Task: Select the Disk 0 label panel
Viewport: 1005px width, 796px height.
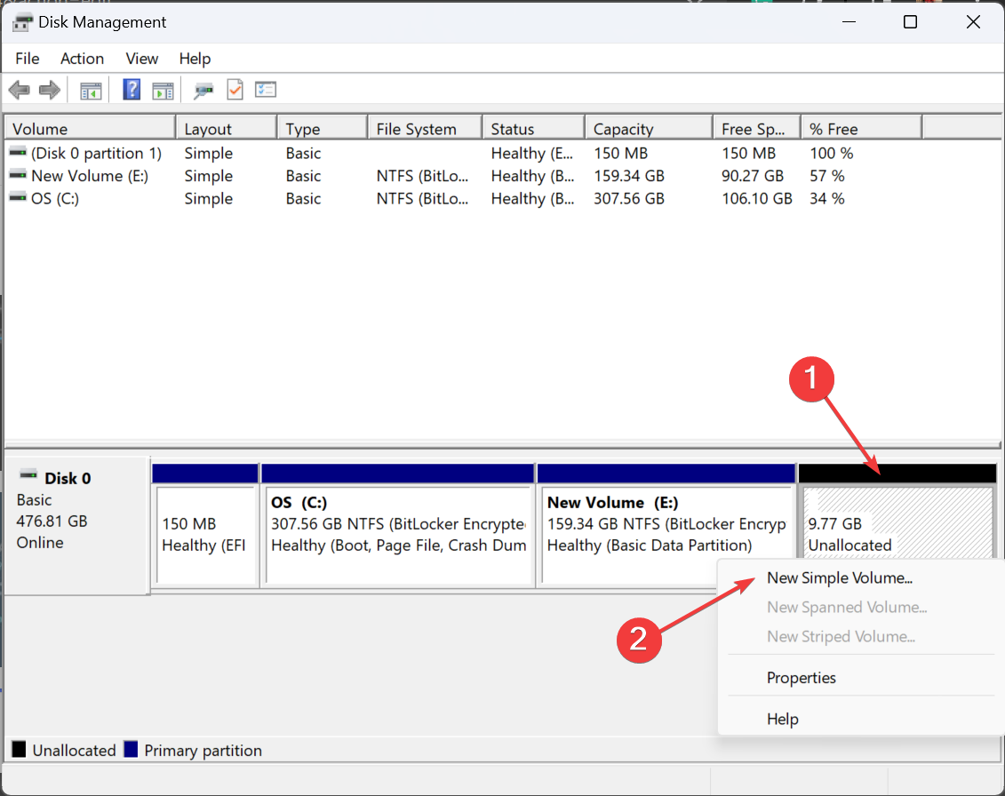Action: point(77,526)
